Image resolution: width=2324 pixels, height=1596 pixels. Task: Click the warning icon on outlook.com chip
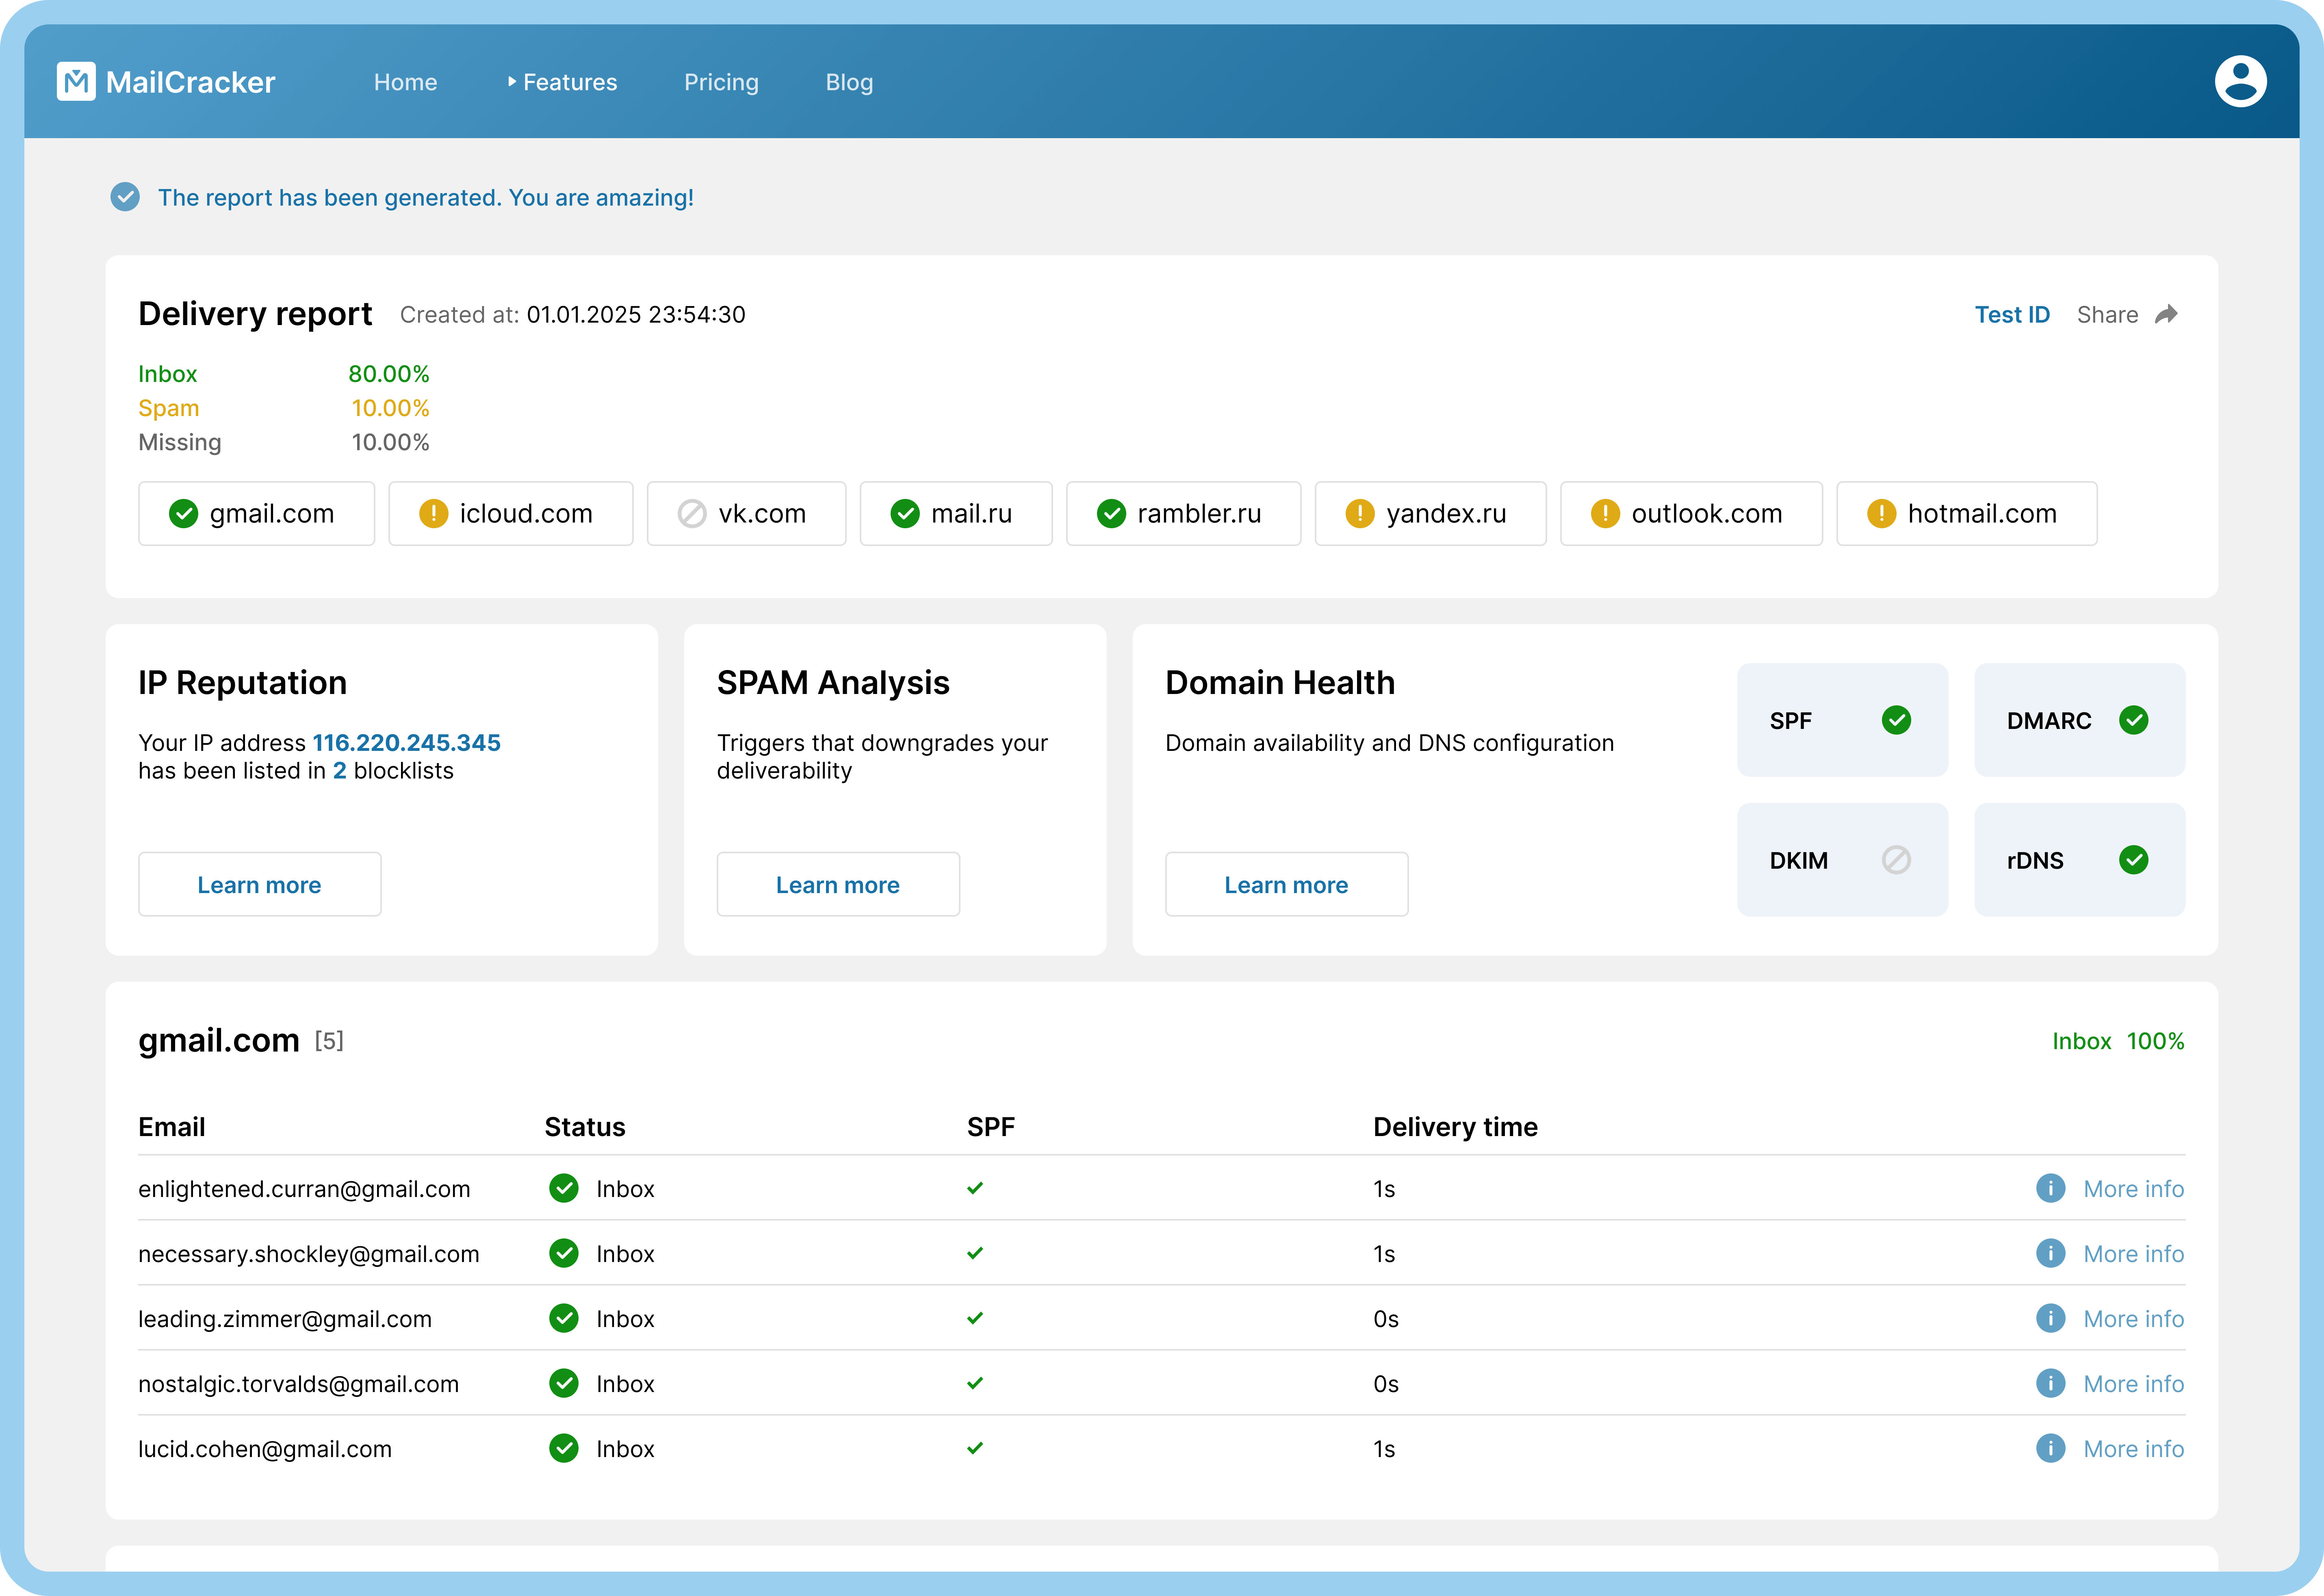(x=1605, y=514)
